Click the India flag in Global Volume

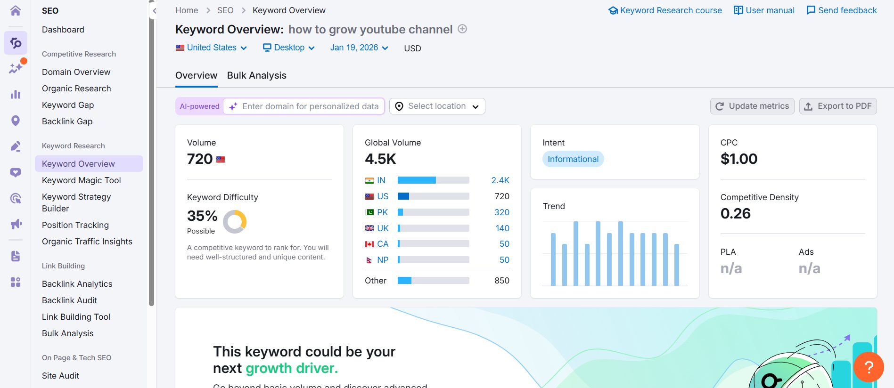point(369,180)
